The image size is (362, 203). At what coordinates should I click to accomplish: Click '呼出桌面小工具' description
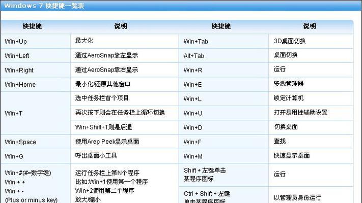96,156
